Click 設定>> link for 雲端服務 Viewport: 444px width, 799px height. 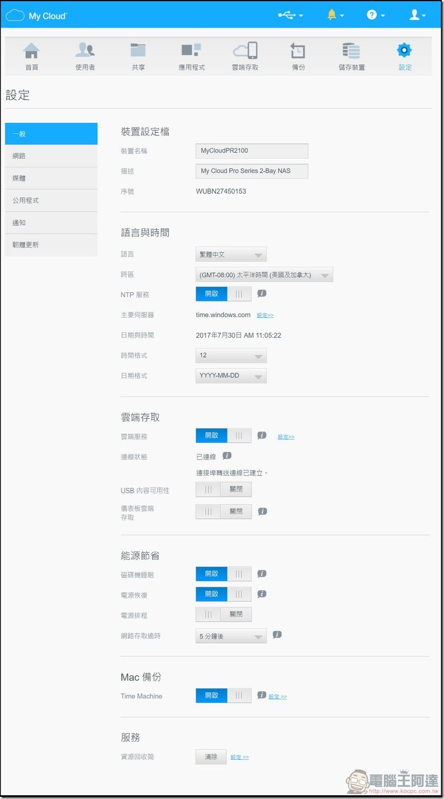[x=286, y=437]
